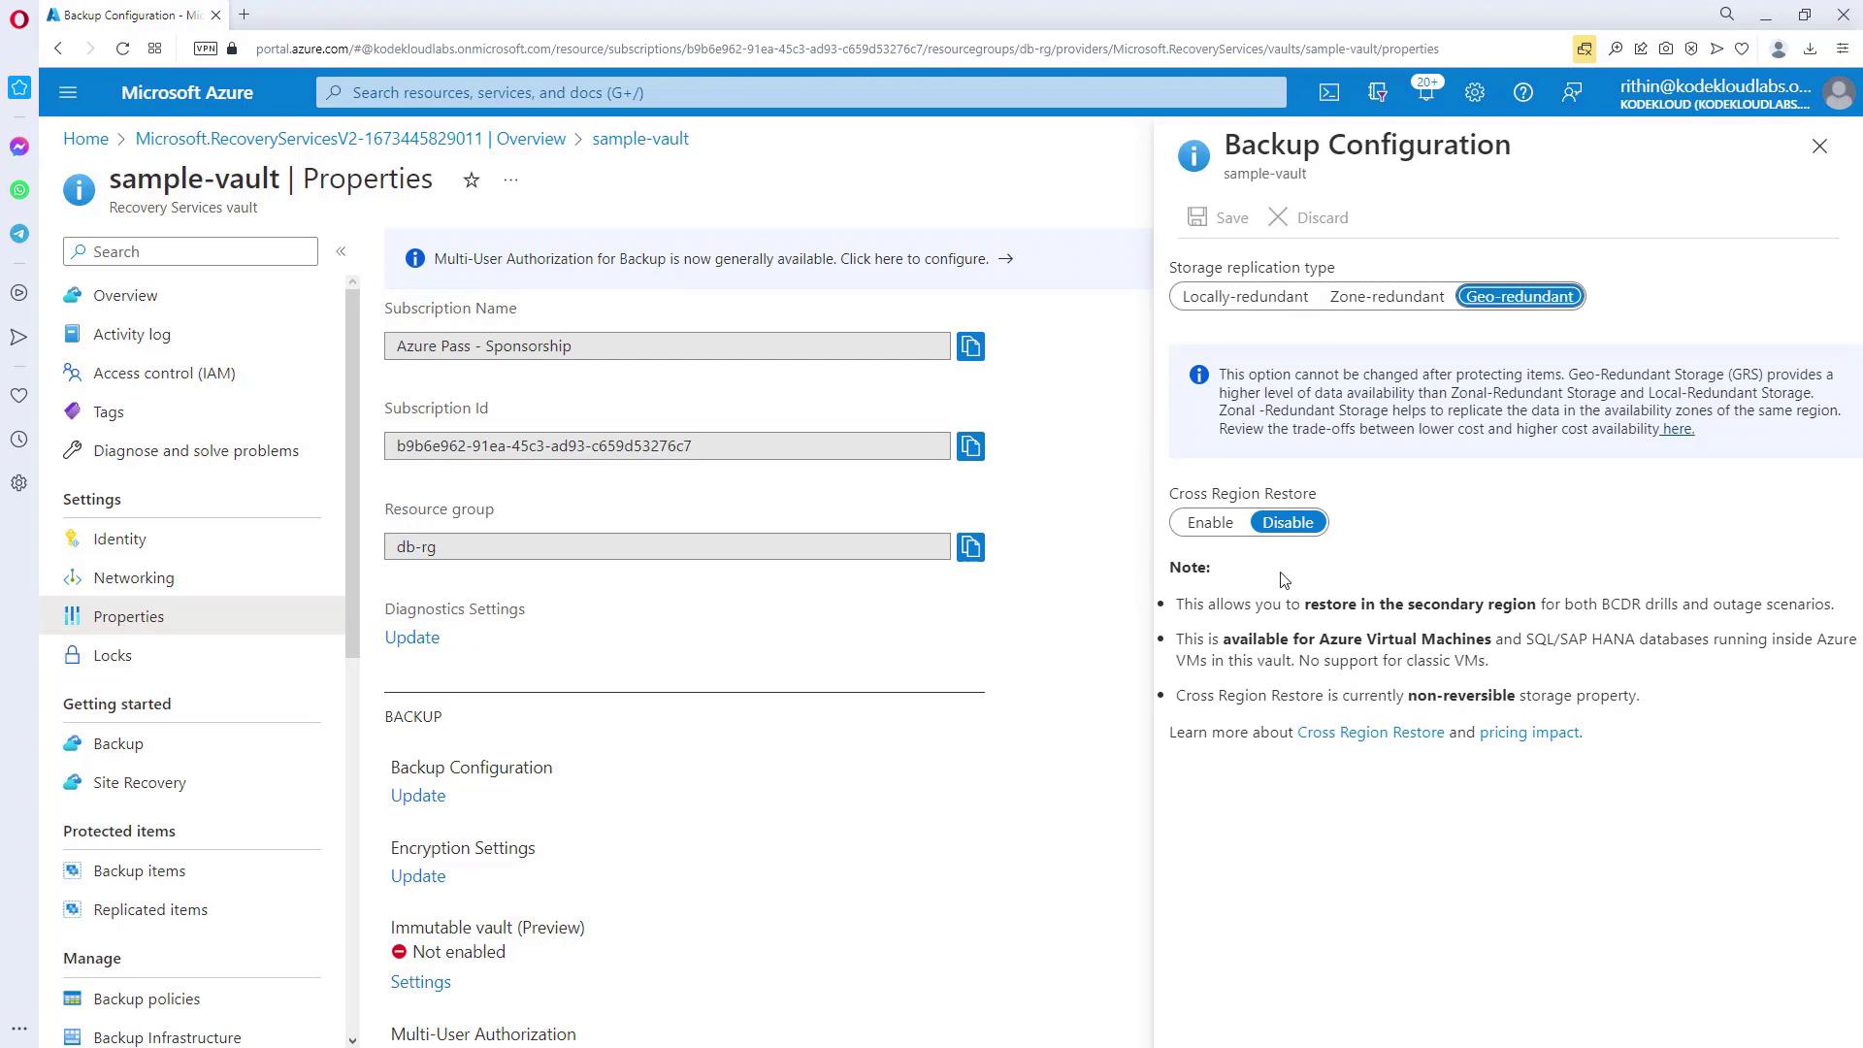1863x1048 pixels.
Task: Open the Cross Region Restore link
Action: point(1370,732)
